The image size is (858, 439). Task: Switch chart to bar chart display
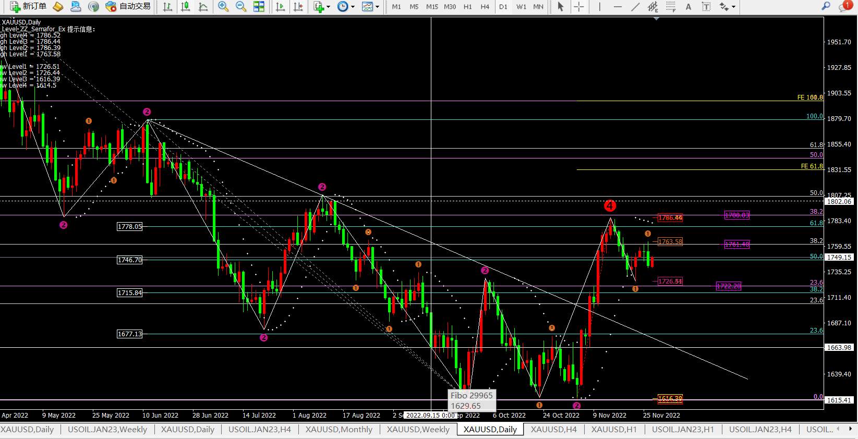pos(167,7)
